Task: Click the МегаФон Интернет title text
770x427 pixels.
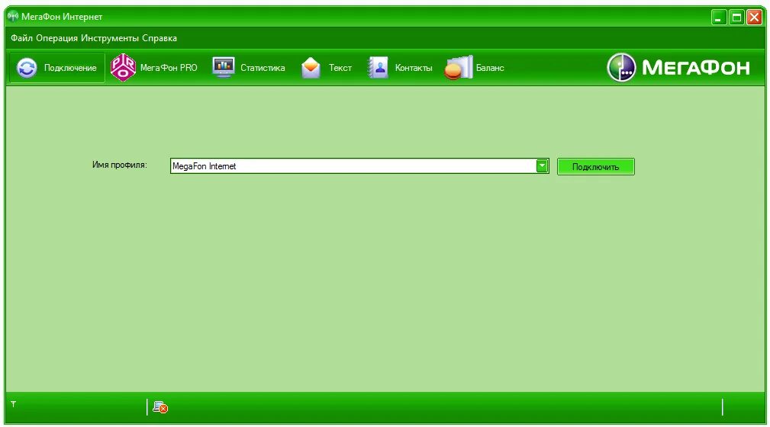Action: [x=62, y=17]
